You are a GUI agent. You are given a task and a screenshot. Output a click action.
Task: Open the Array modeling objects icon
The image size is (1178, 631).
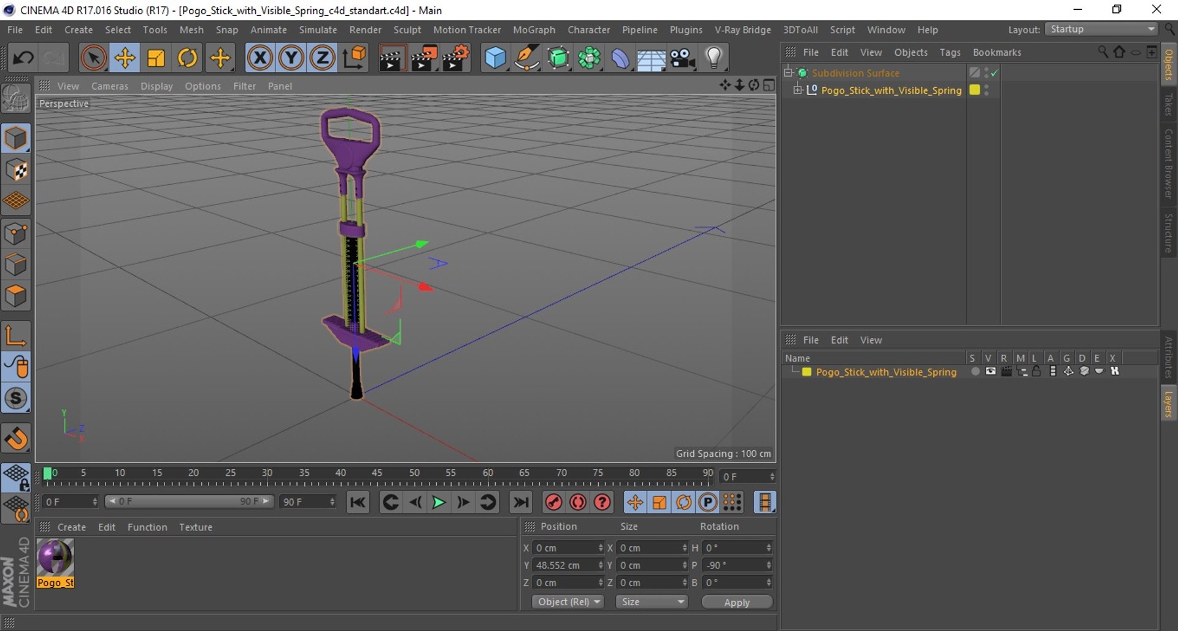pos(589,58)
